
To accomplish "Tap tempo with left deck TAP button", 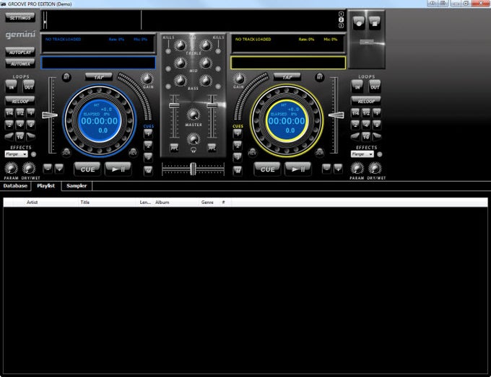I will point(99,76).
